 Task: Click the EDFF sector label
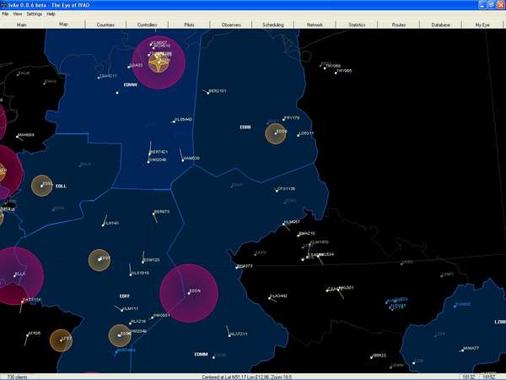tap(125, 296)
